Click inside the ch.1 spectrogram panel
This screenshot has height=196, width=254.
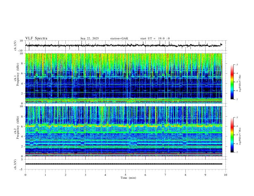click(124, 78)
